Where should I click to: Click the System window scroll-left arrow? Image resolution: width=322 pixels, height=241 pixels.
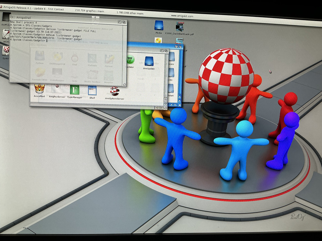point(157,108)
